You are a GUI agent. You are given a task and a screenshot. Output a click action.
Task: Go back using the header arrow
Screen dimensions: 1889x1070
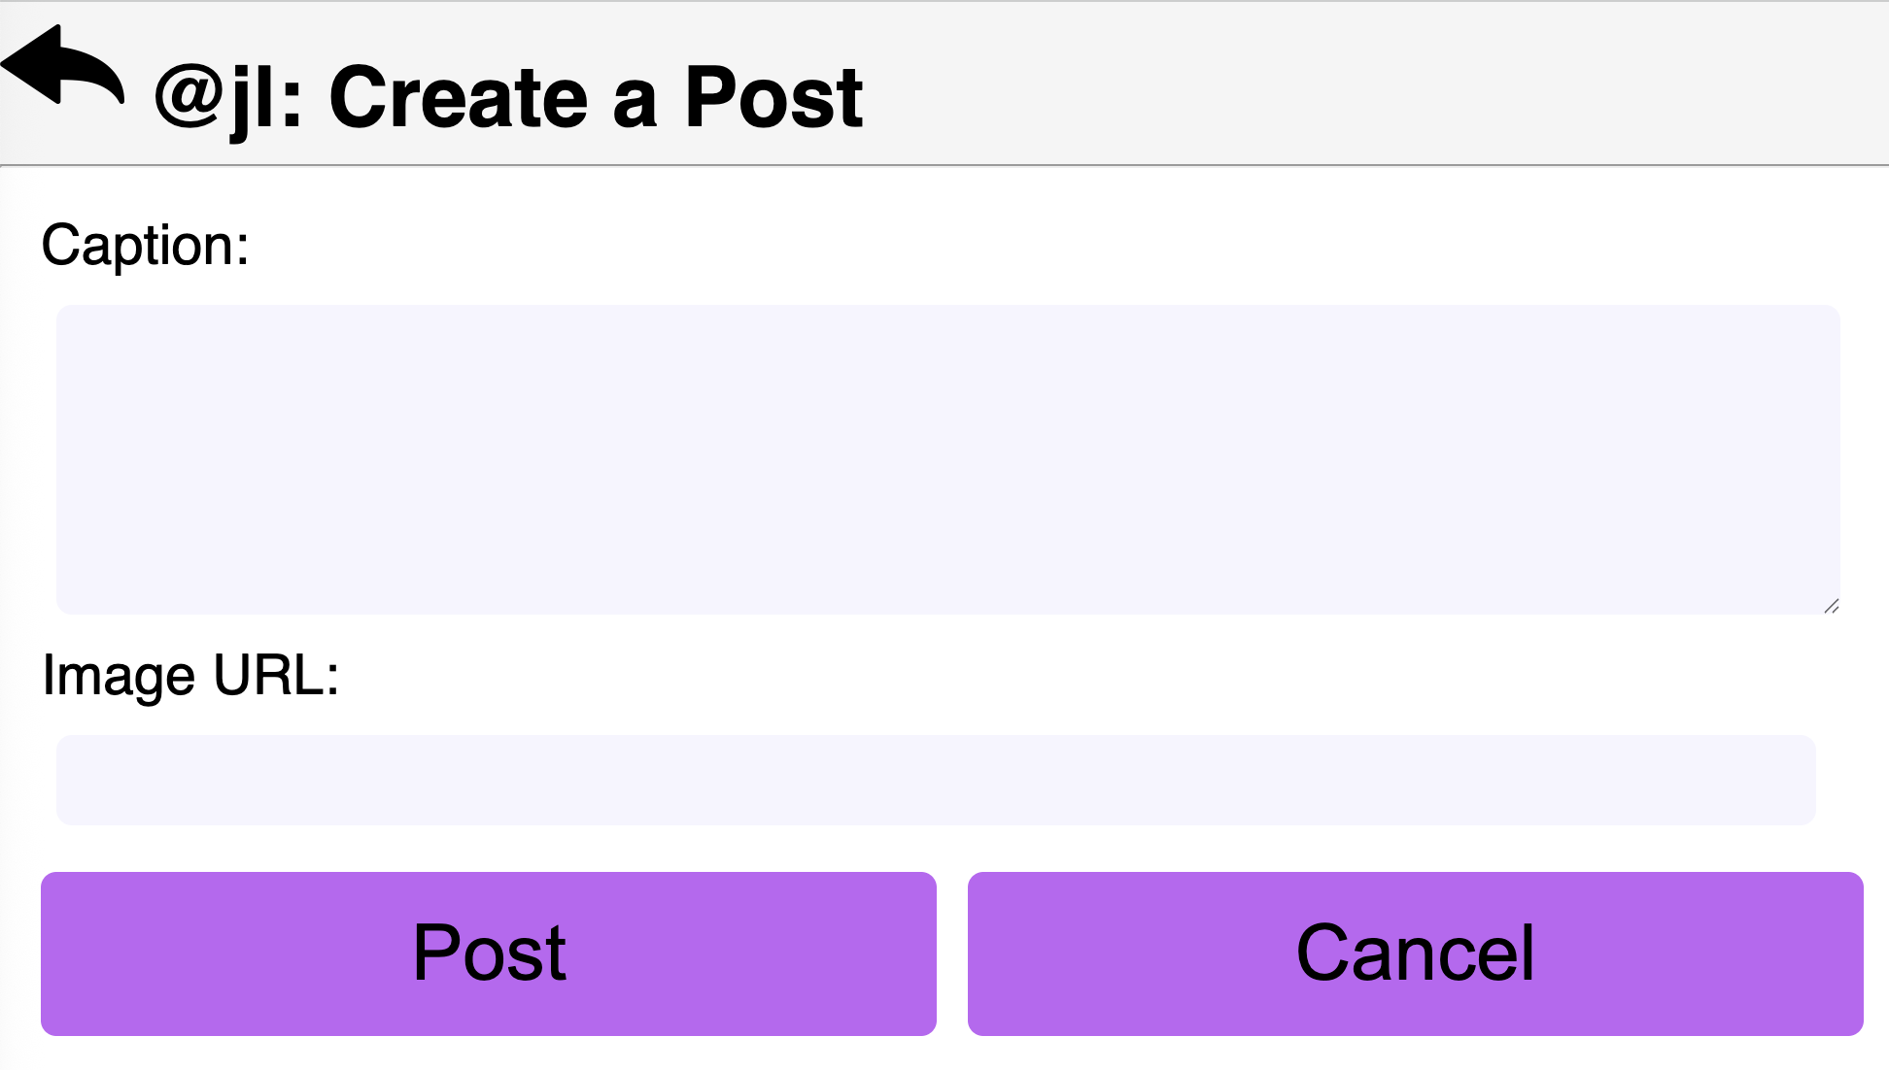click(x=63, y=66)
